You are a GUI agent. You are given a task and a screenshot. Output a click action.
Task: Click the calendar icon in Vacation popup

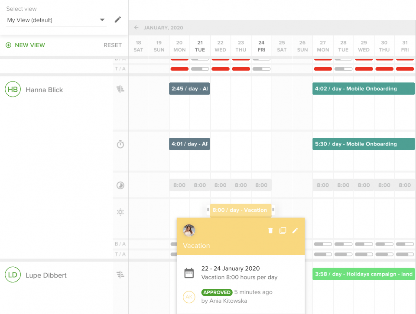click(x=189, y=273)
